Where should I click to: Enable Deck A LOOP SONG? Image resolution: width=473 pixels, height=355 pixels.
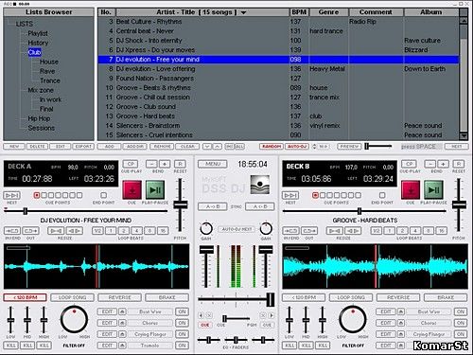(x=72, y=297)
